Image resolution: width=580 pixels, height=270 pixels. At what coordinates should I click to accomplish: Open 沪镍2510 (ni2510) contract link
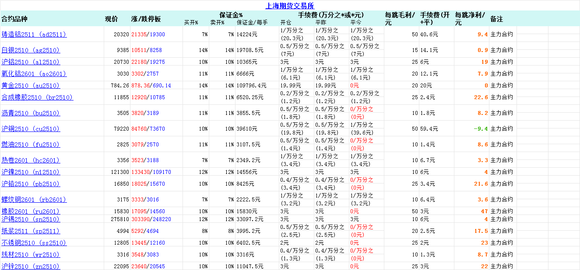pos(31,172)
